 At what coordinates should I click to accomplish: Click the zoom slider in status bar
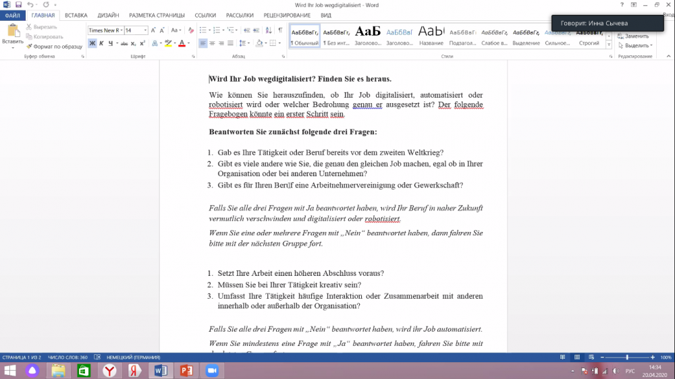627,357
